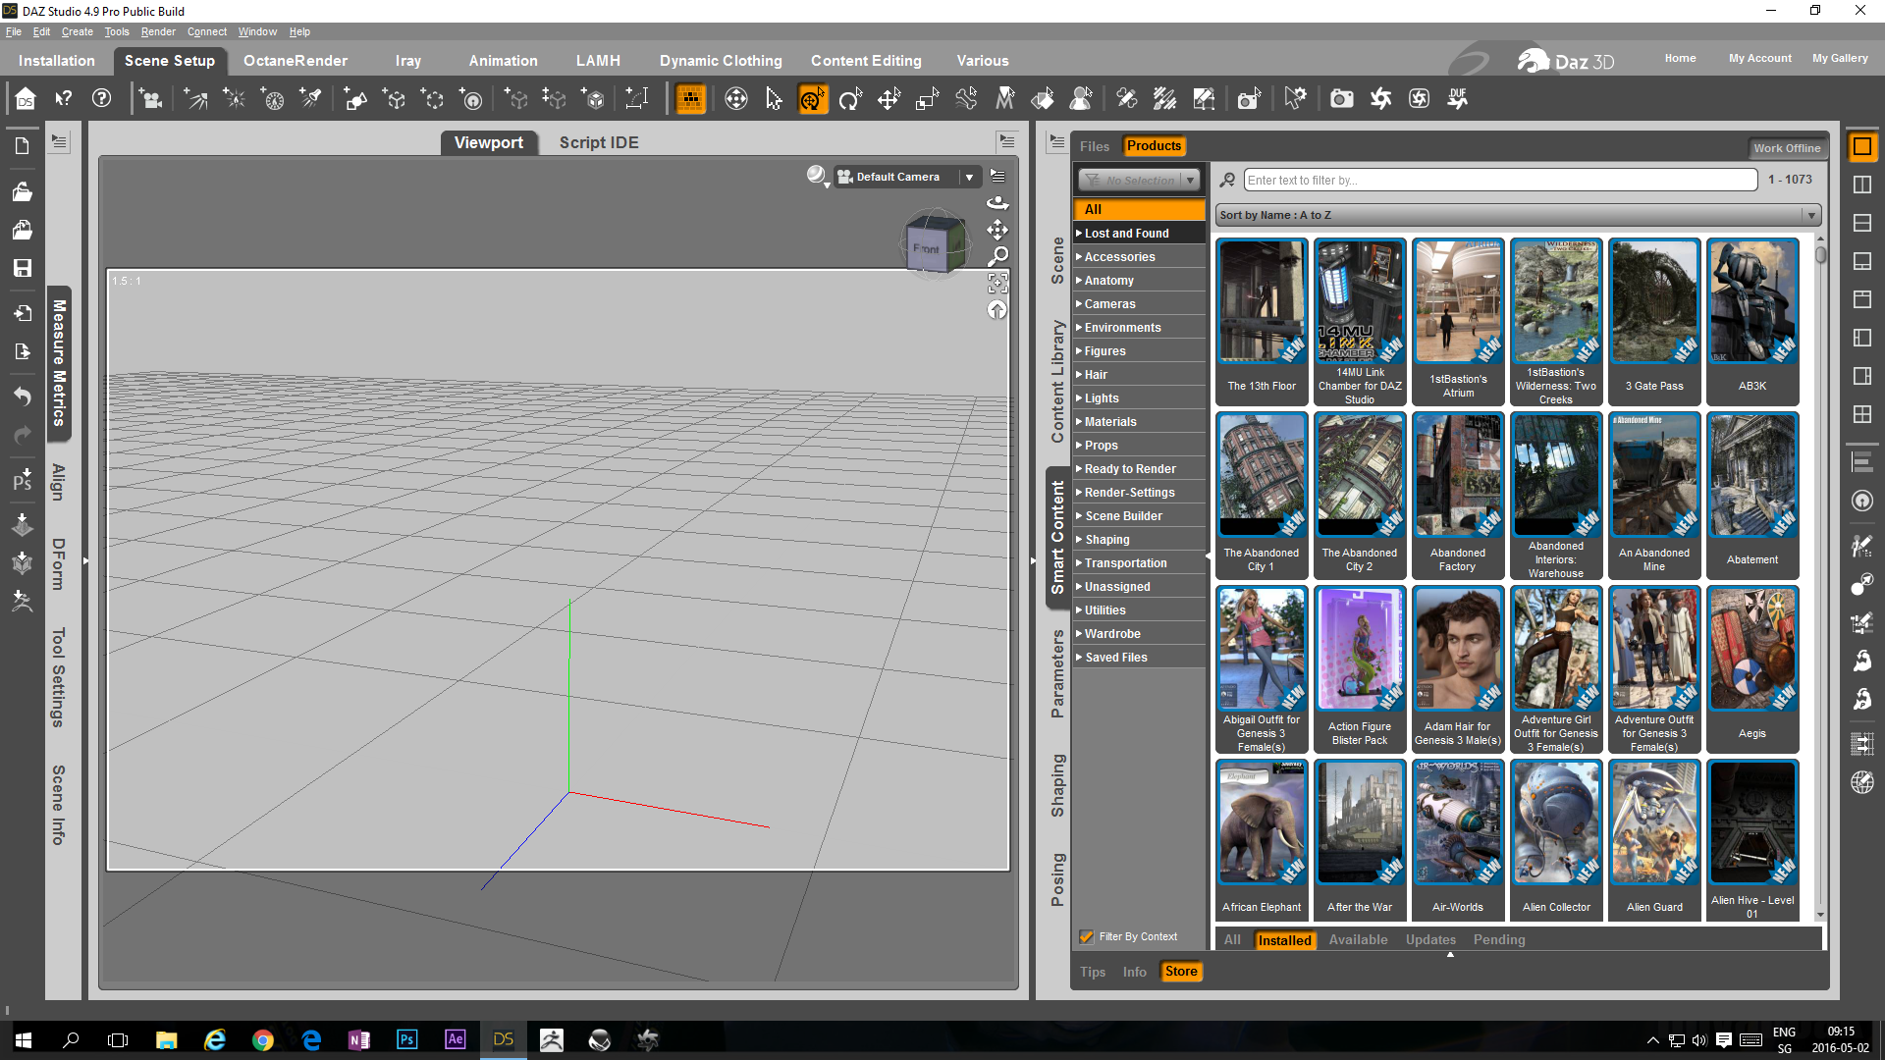Open the Render menu
The image size is (1885, 1060).
click(157, 31)
